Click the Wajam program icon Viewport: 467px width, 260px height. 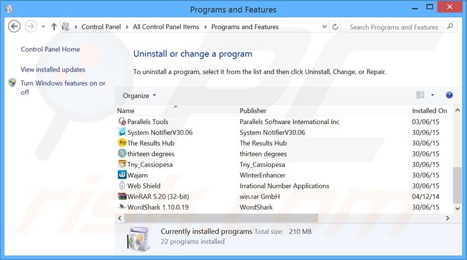click(122, 175)
